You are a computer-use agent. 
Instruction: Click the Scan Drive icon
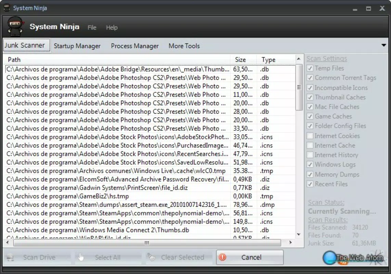tap(10, 257)
